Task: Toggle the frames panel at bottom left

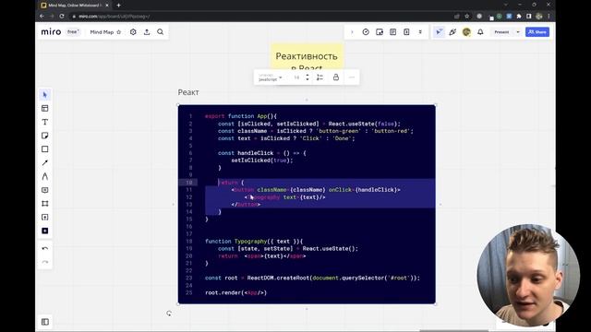Action: coord(45,322)
